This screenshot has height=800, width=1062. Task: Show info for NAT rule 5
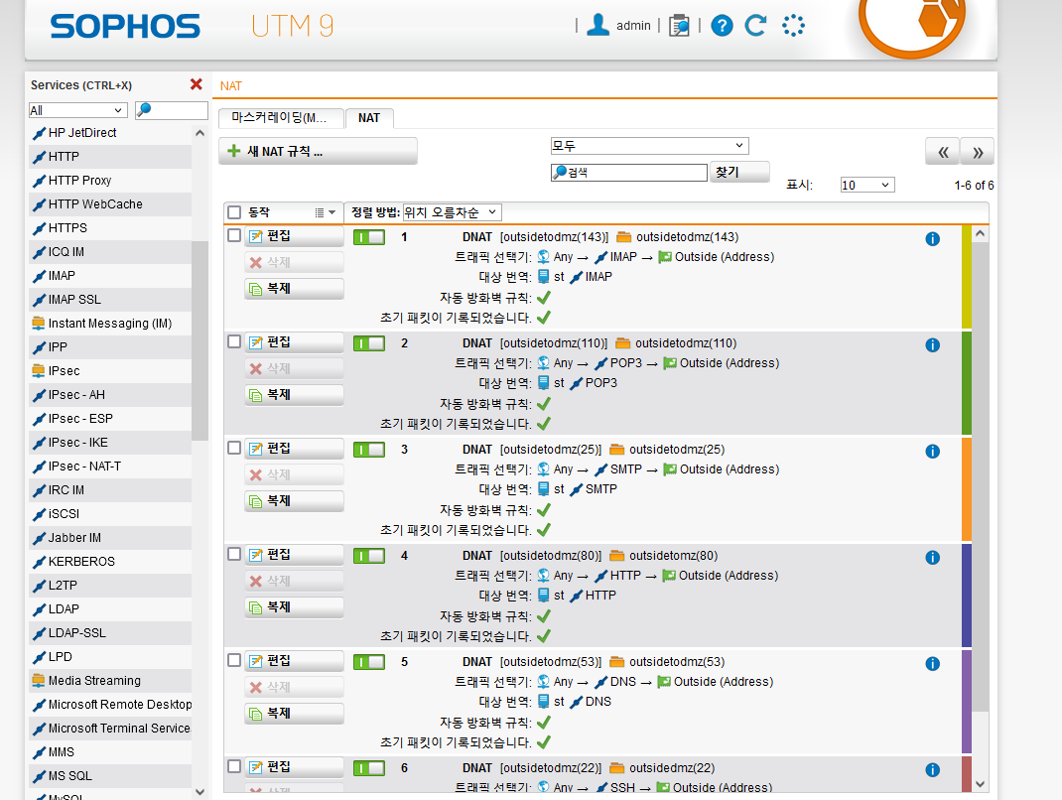click(x=933, y=664)
